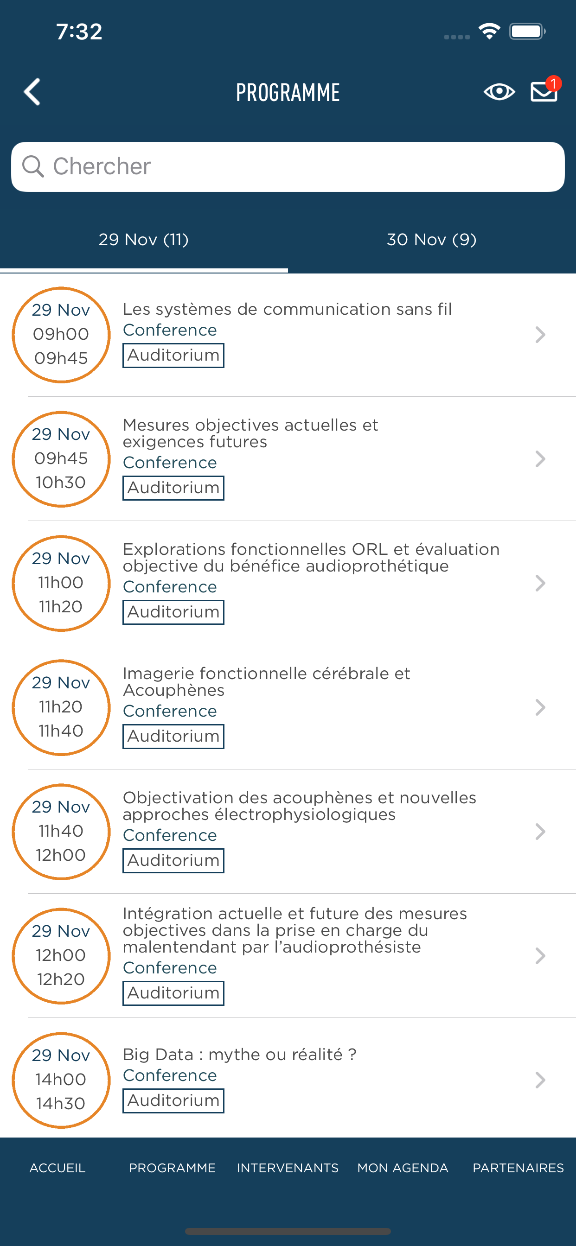This screenshot has width=576, height=1246.
Task: Open Mon Agenda in bottom bar
Action: point(403,1168)
